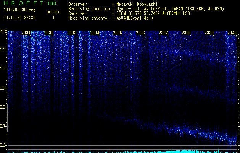The width and height of the screenshot is (240, 153).
Task: Click the HROFFT title text
Action: (x=23, y=3)
